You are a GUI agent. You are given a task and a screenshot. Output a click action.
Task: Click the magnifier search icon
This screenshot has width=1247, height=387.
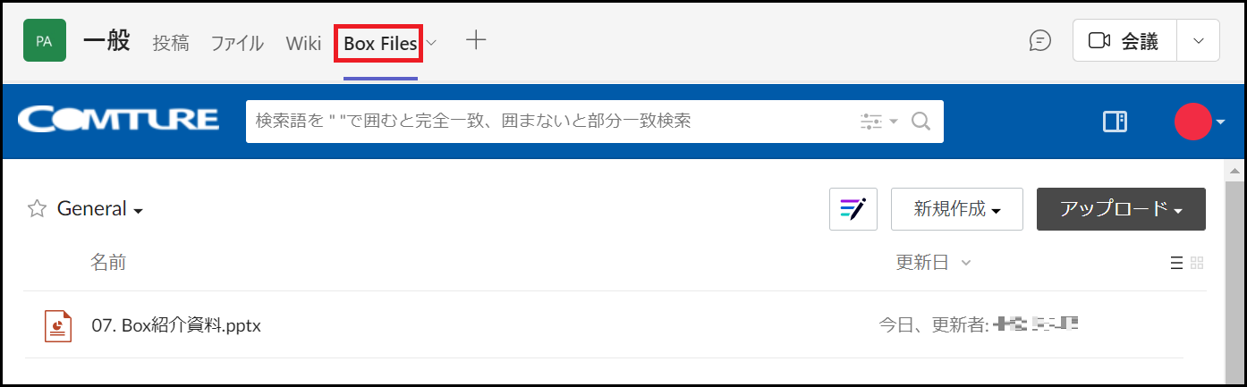tap(921, 121)
